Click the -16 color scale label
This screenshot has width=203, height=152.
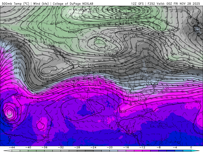126,147
